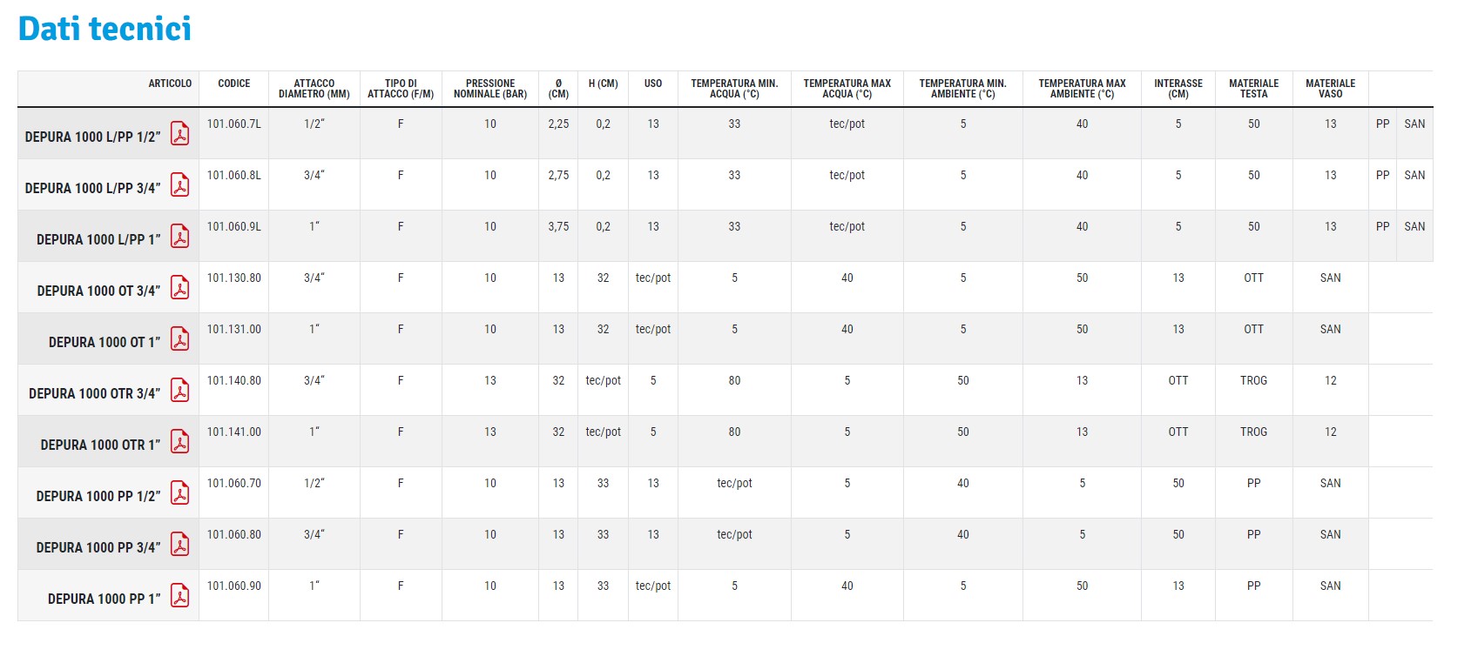1478x663 pixels.
Task: Open PDF for DEPURA 1000 PP 1/2"
Action: pyautogui.click(x=179, y=493)
